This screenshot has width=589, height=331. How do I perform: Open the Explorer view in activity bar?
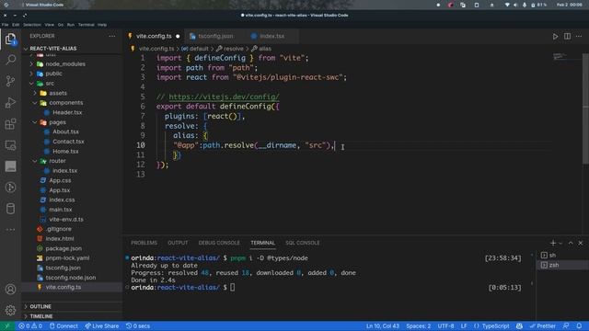10,39
